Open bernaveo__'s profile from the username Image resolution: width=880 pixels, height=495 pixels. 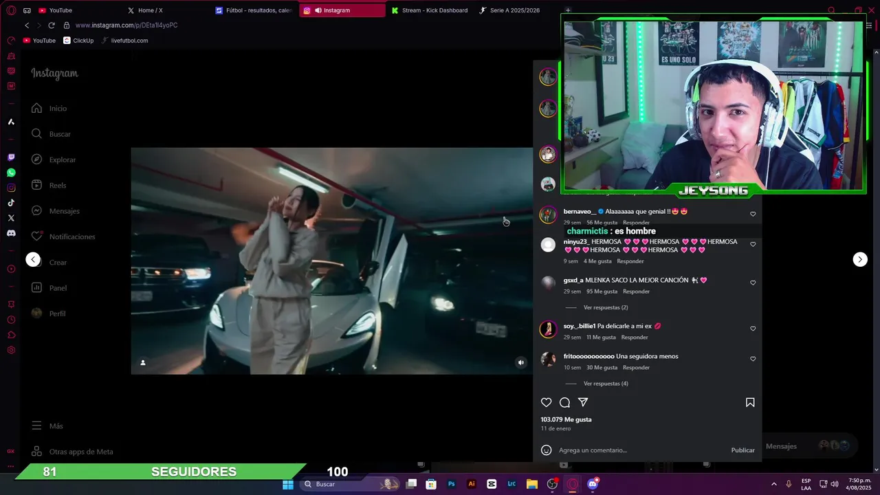580,212
